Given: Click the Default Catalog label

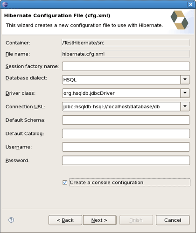Looking at the screenshot, I should pos(25,134).
